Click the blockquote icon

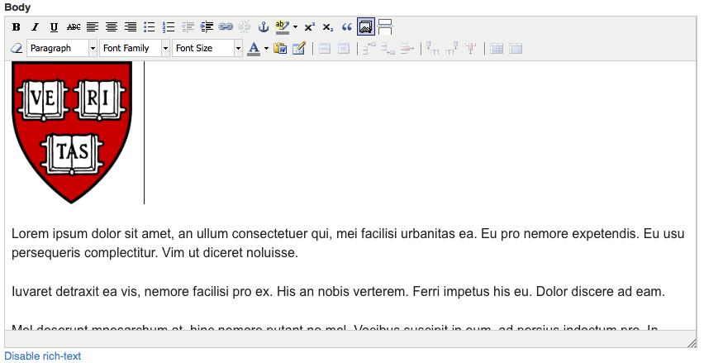coord(346,27)
